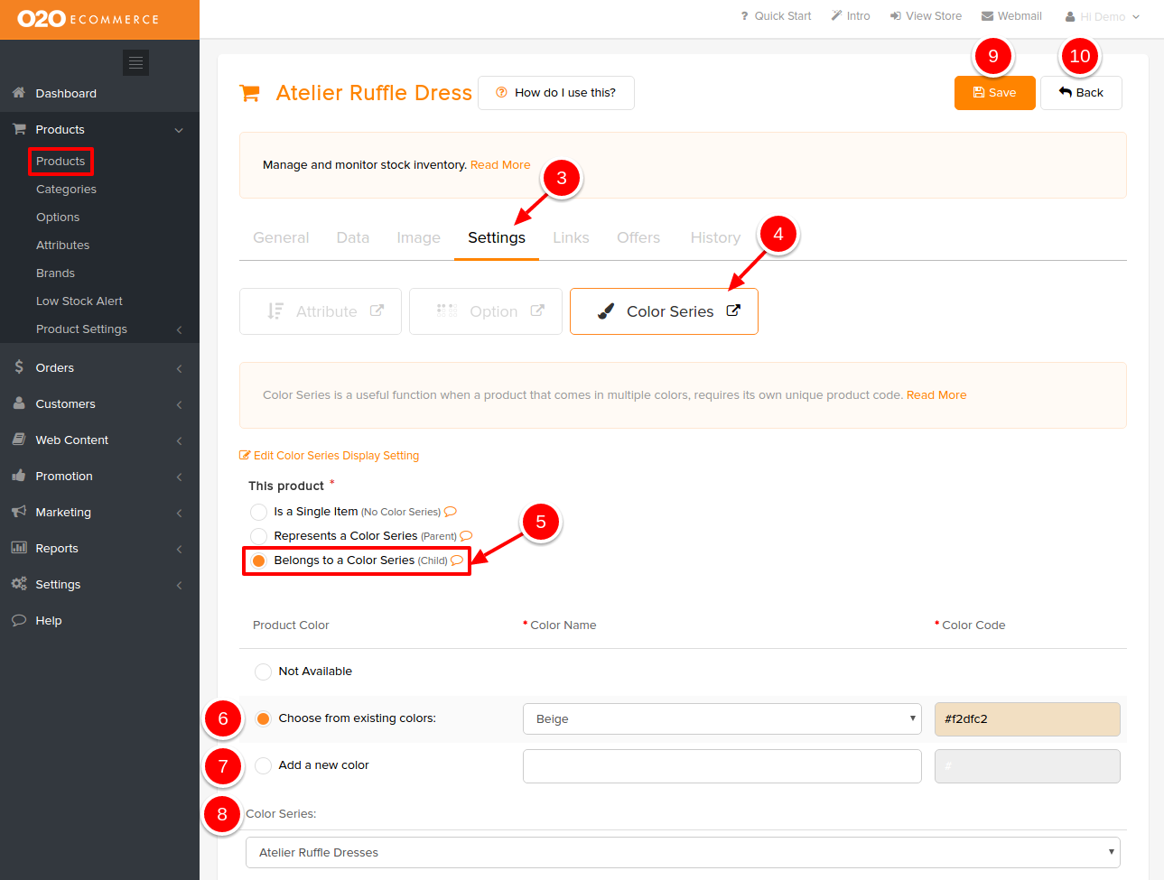Click the Dashboard home icon
Screen dimensions: 1164x880
18,93
